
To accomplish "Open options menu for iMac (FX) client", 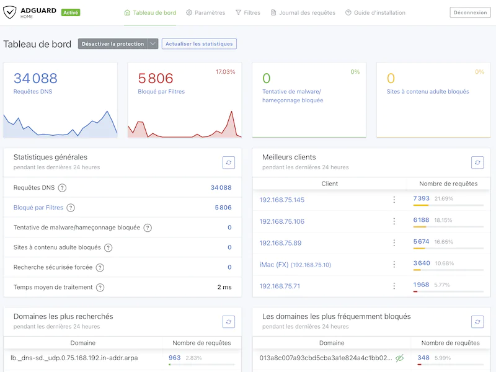I will click(394, 265).
